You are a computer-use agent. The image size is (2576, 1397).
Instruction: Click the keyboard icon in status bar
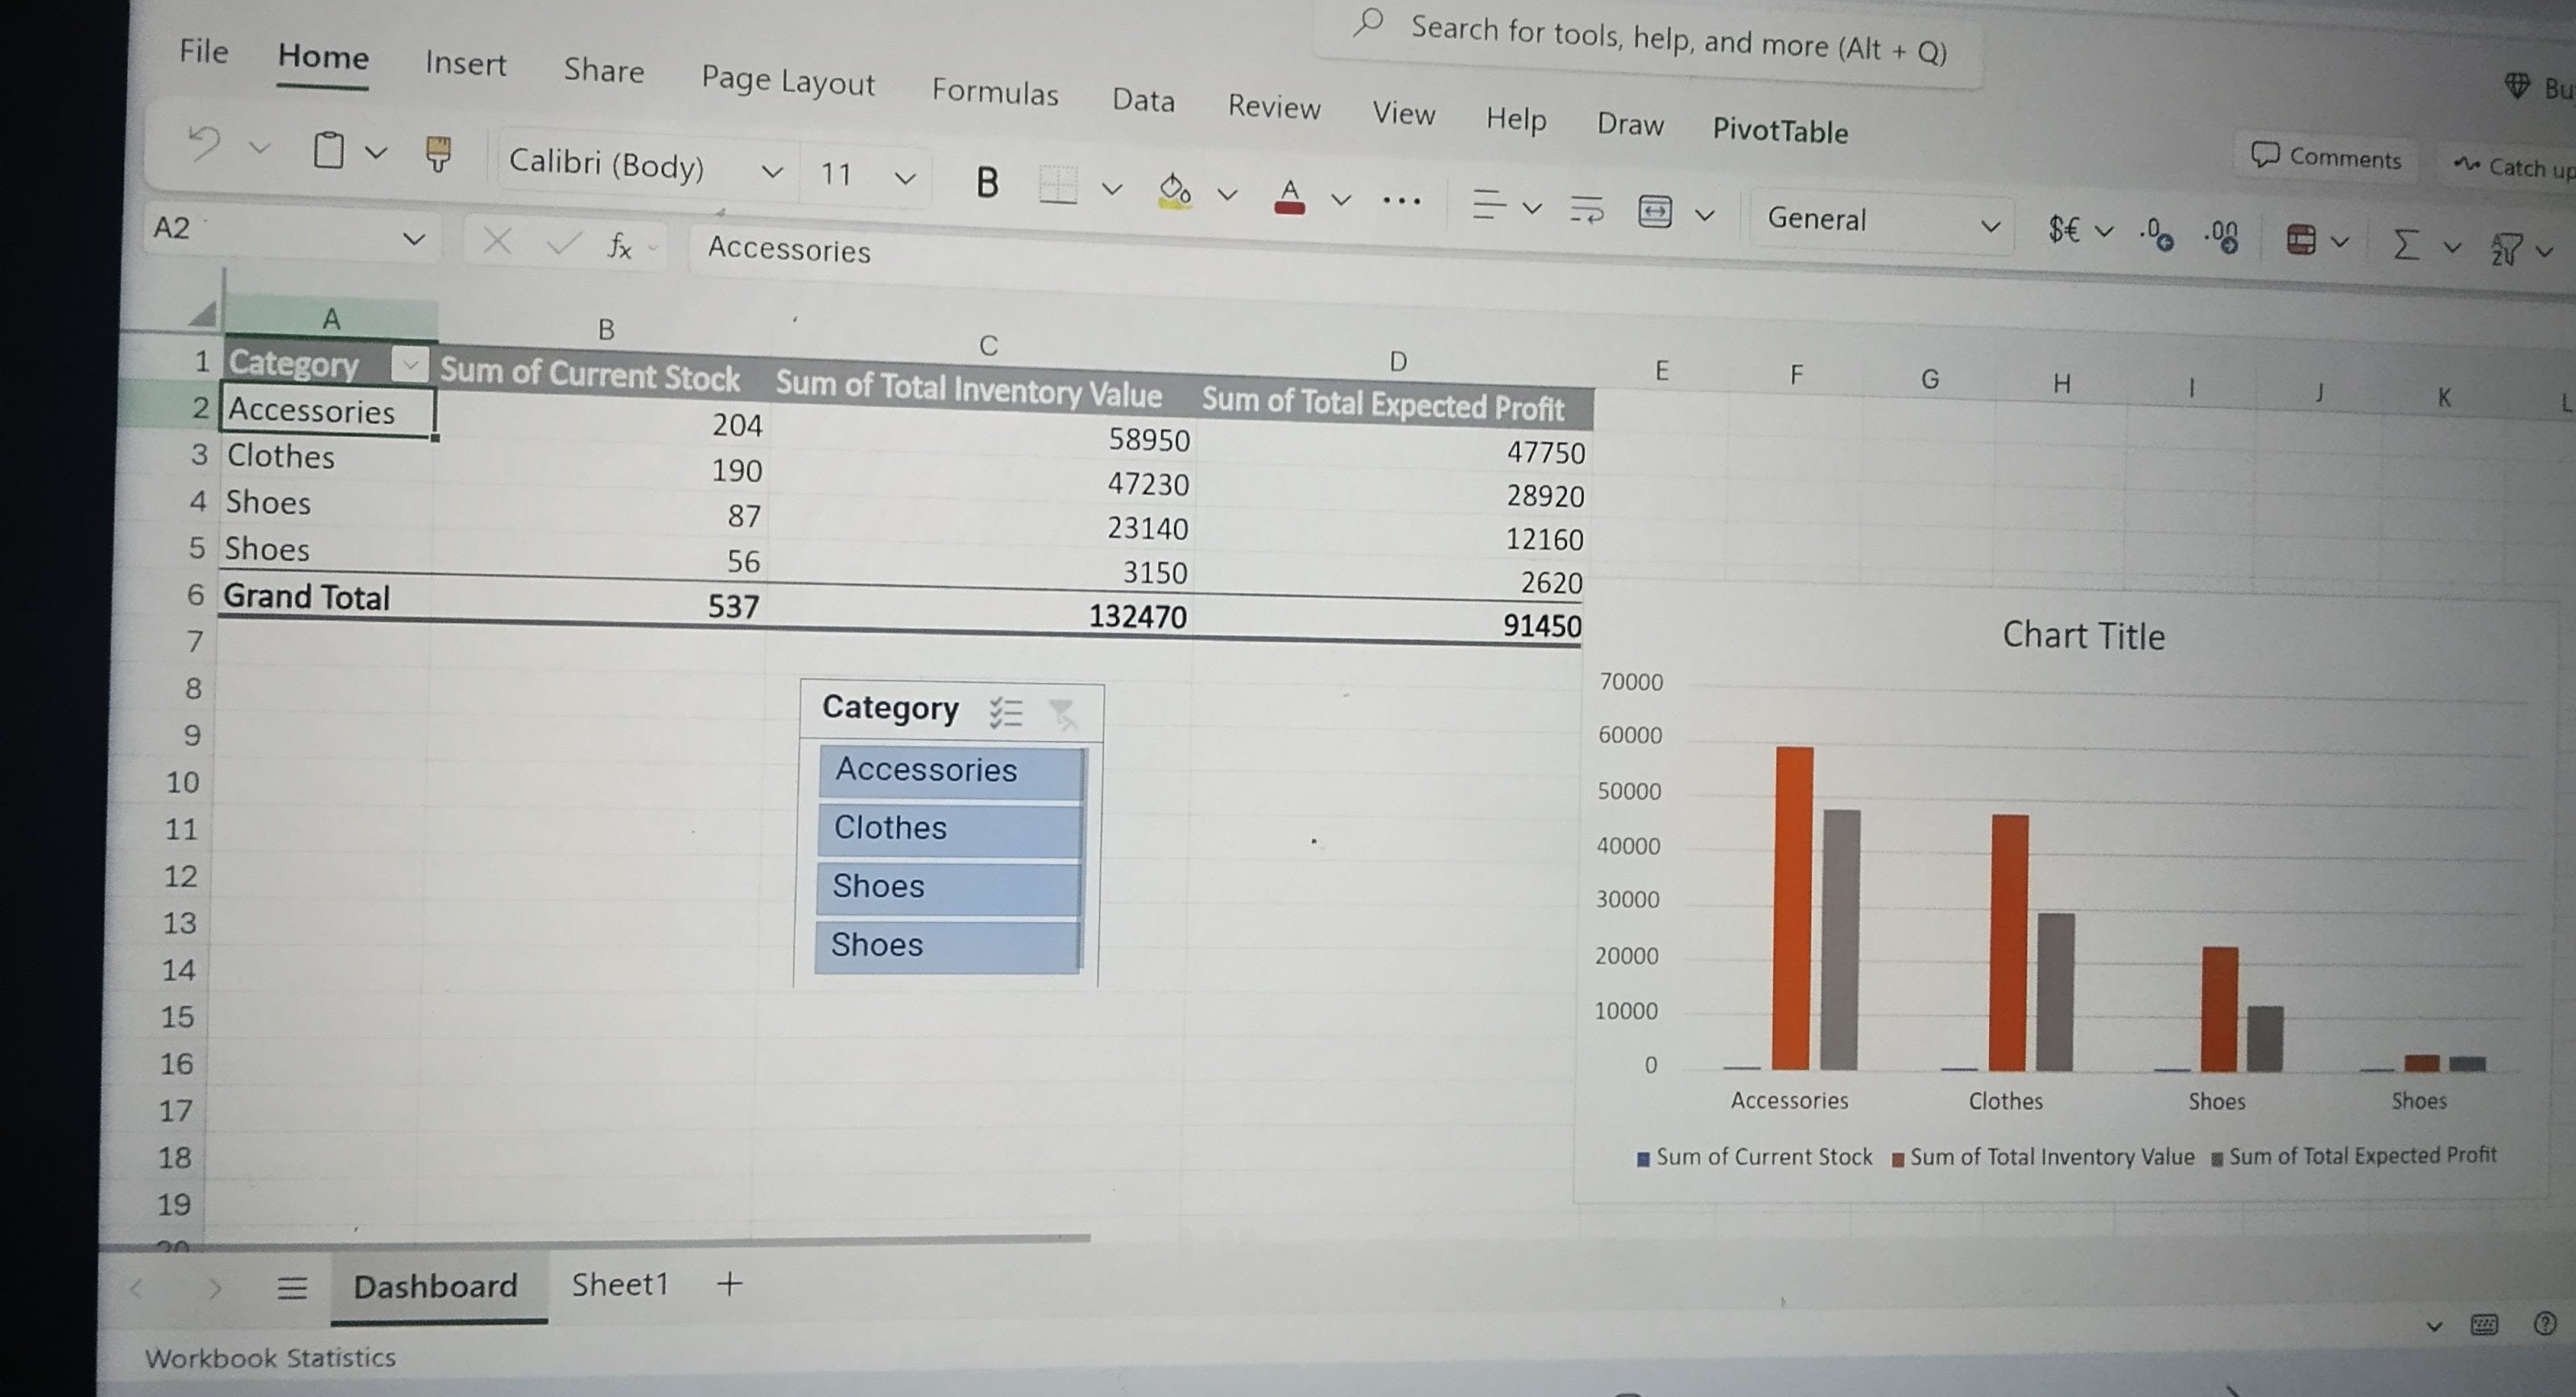(2484, 1325)
